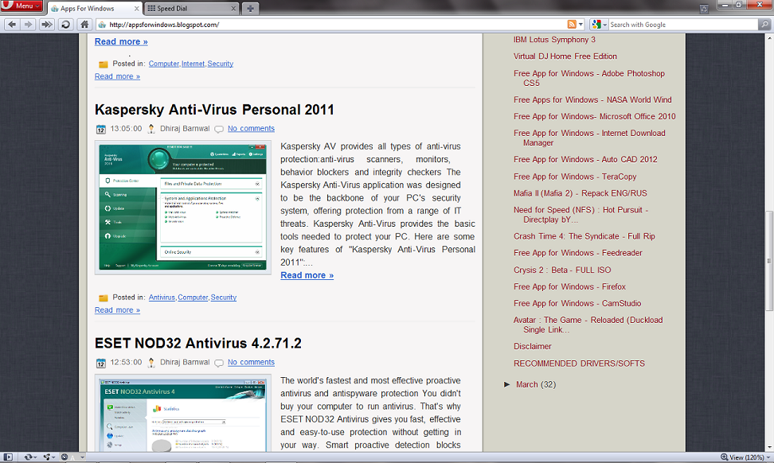Open No comments link for Kaspersky post
This screenshot has height=463, width=774.
click(251, 129)
